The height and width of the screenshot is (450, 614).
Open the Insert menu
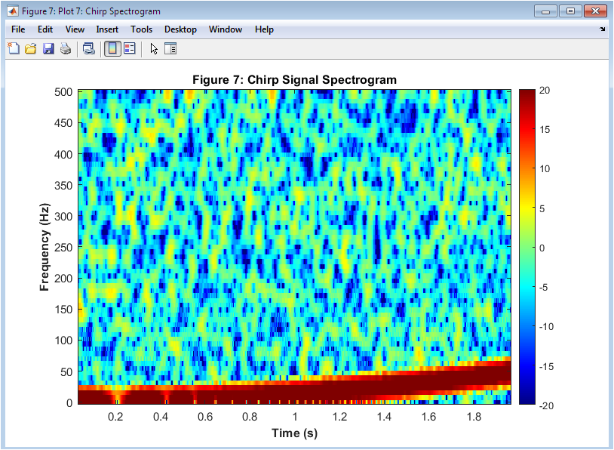107,29
